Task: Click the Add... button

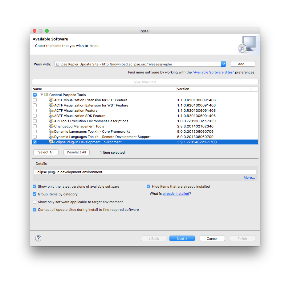Action: [x=243, y=64]
